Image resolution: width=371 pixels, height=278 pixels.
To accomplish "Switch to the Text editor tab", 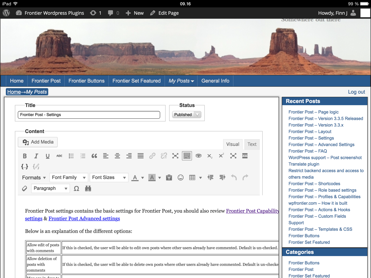I will [252, 144].
